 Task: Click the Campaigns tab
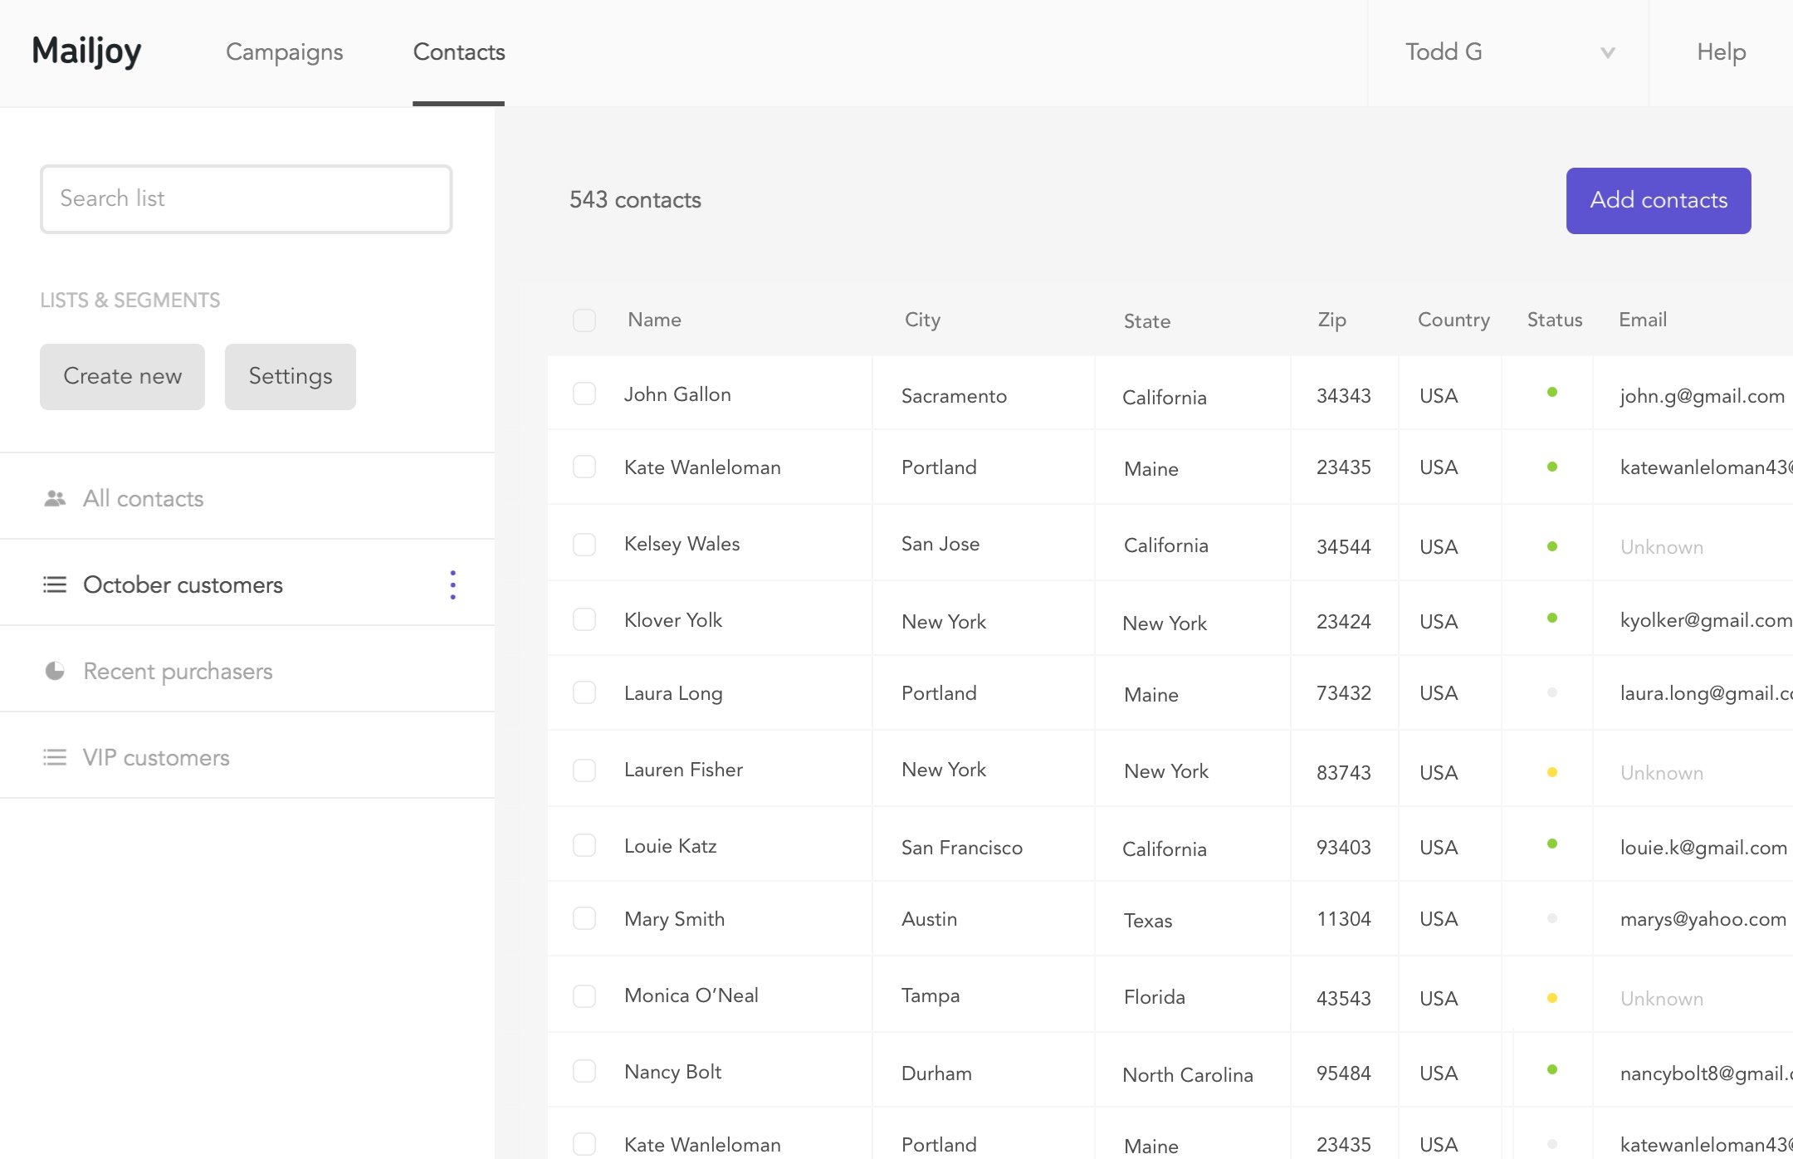click(285, 52)
